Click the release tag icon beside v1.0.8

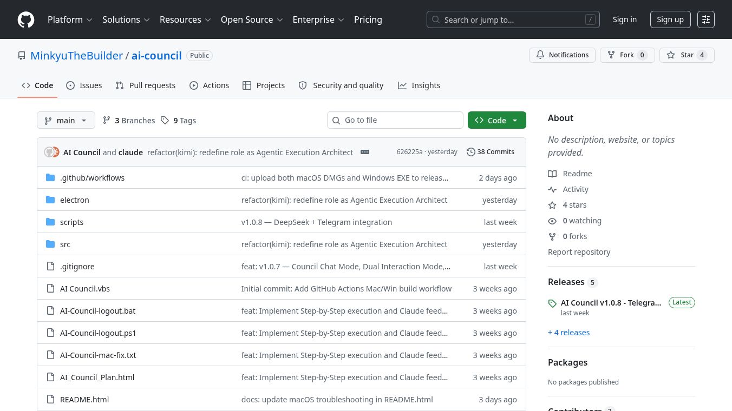[x=552, y=303]
